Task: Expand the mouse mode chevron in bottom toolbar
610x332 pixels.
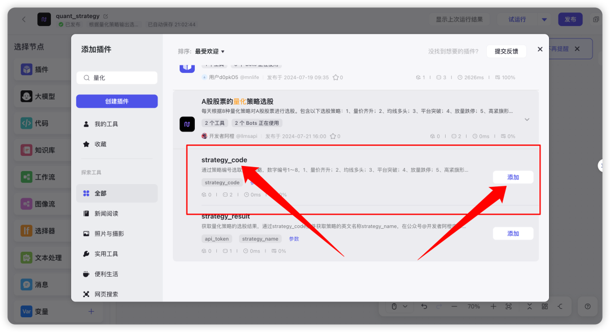Action: coord(405,307)
